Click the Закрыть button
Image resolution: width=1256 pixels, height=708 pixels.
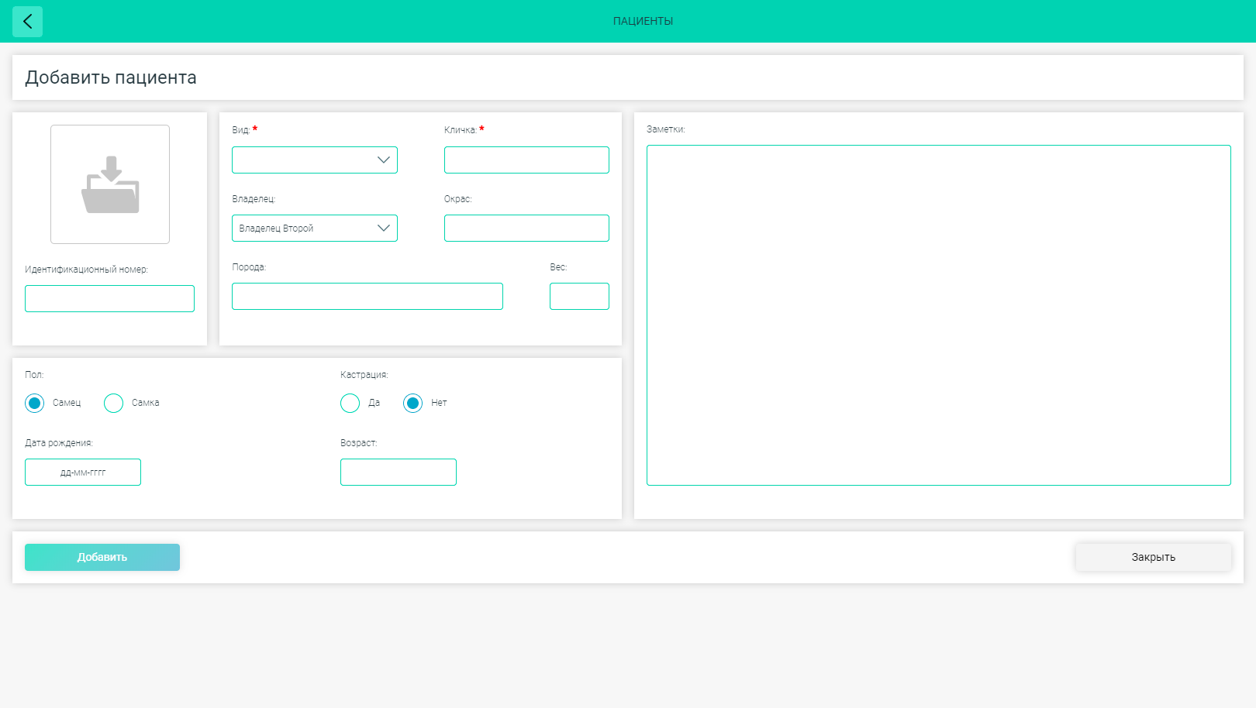pos(1154,557)
